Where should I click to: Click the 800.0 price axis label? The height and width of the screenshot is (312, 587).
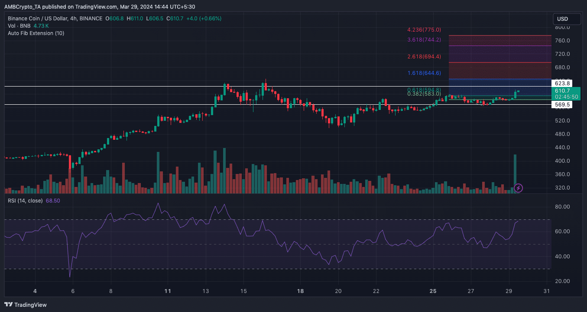point(562,27)
